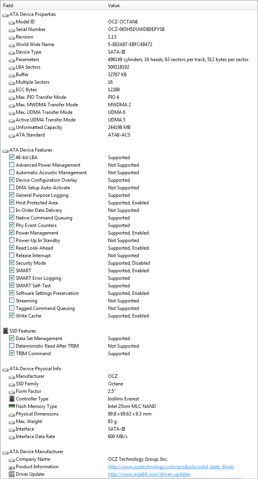Click the Field column header

pos(53,6)
